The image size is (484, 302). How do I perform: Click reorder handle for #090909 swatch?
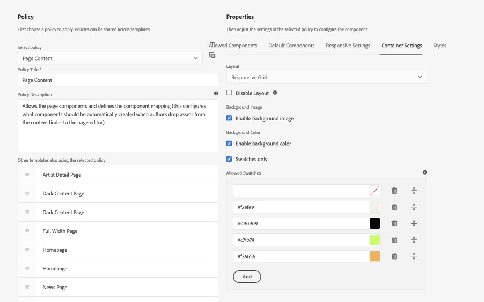tap(414, 223)
